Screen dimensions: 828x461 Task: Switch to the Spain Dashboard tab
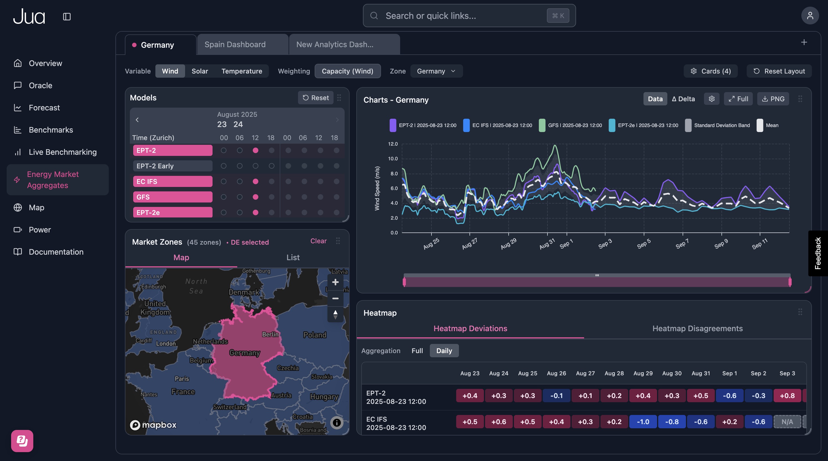pos(235,44)
